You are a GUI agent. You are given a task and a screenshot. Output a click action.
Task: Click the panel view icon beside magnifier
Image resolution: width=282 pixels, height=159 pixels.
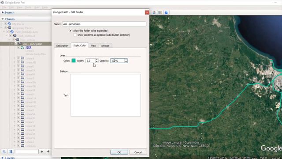(11, 151)
